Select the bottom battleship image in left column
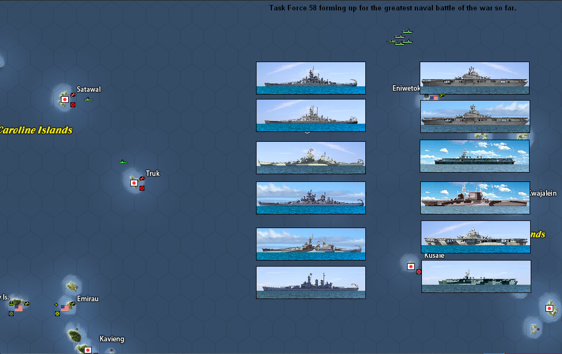This screenshot has height=354, width=562. tap(310, 283)
